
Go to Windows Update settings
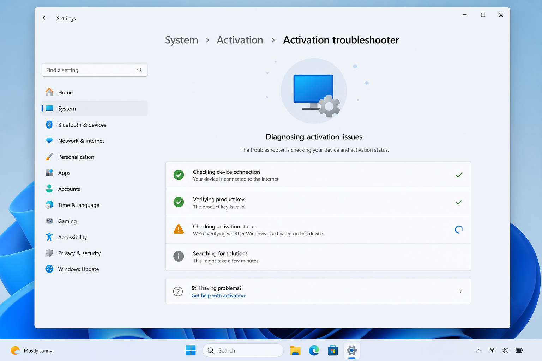[95, 269]
